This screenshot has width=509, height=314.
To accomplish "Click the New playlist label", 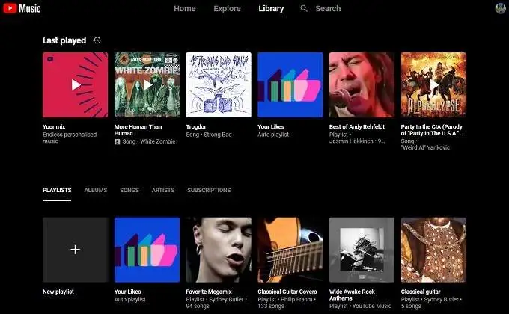I will [58, 292].
